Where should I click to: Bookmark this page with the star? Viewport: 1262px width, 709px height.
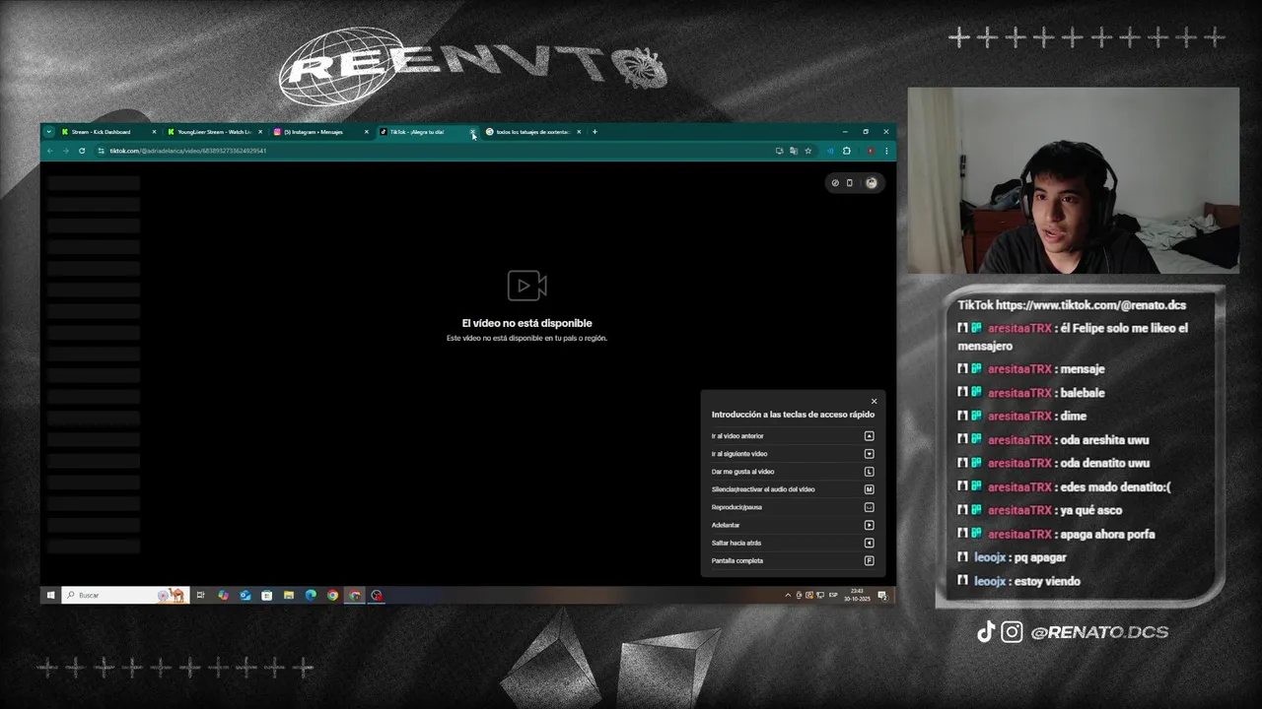click(807, 151)
